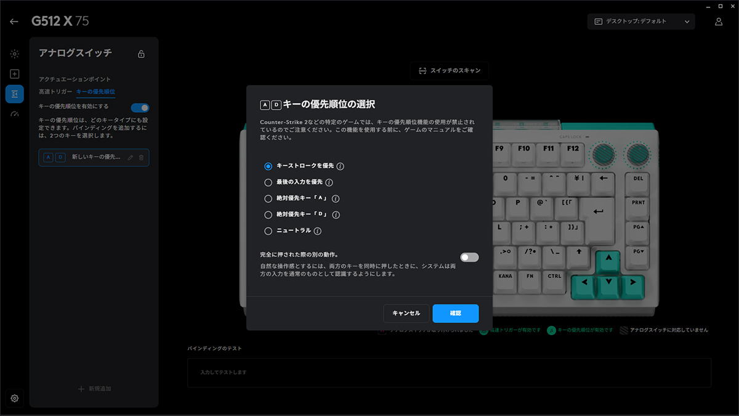Open the lighting sun icon in sidebar

[x=14, y=54]
